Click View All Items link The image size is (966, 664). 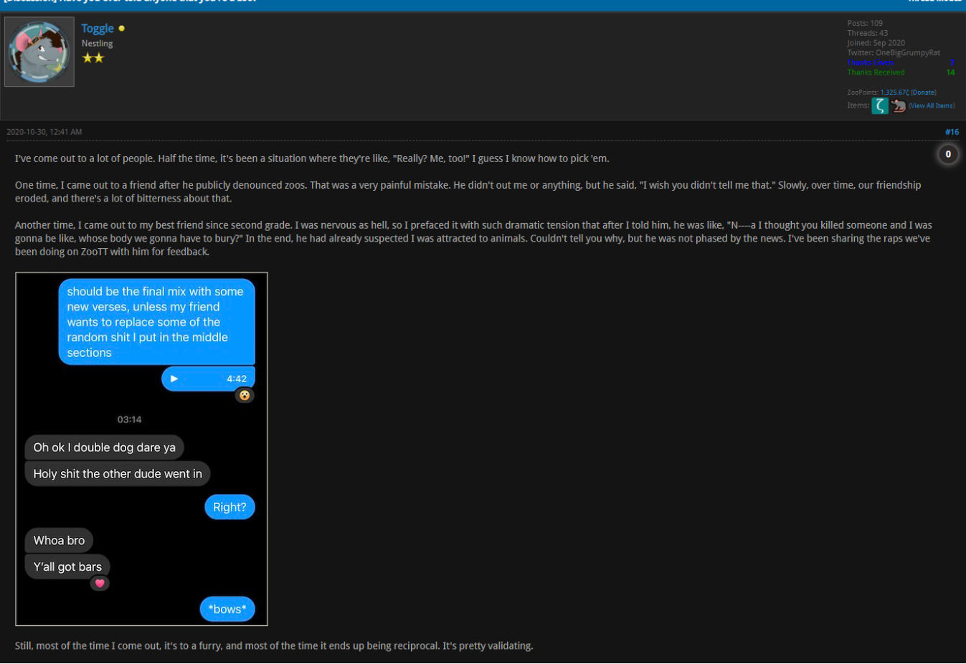(x=932, y=105)
